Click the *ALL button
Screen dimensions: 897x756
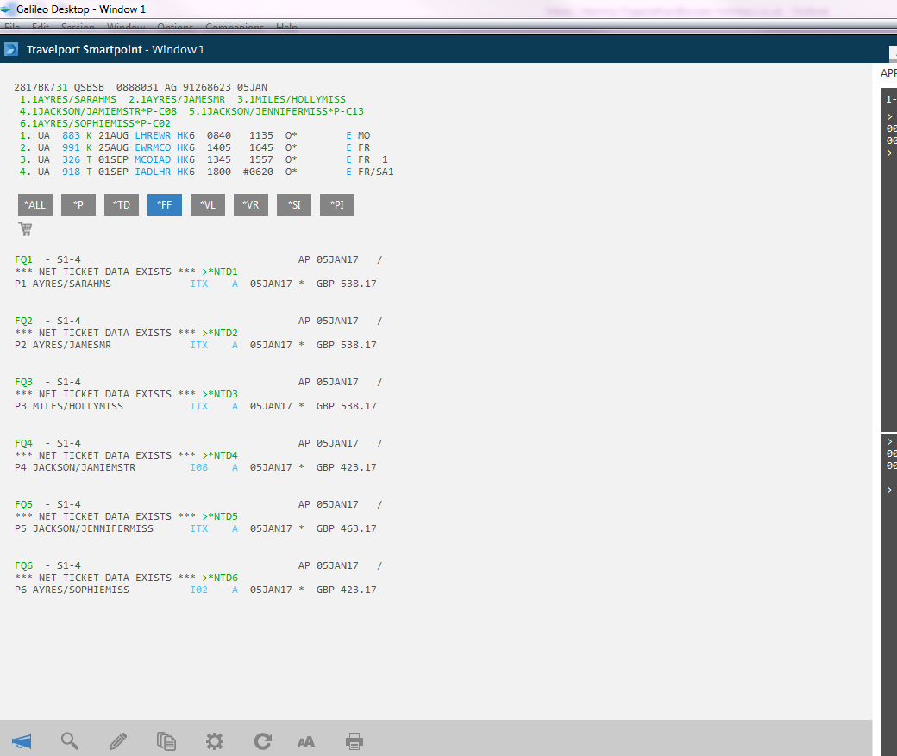tap(34, 204)
